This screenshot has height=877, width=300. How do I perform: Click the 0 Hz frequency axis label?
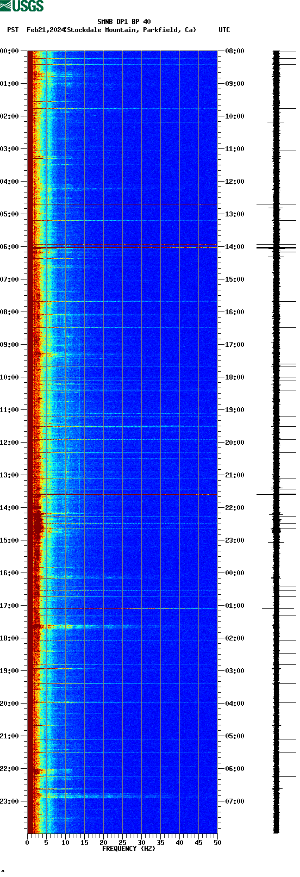point(27,842)
